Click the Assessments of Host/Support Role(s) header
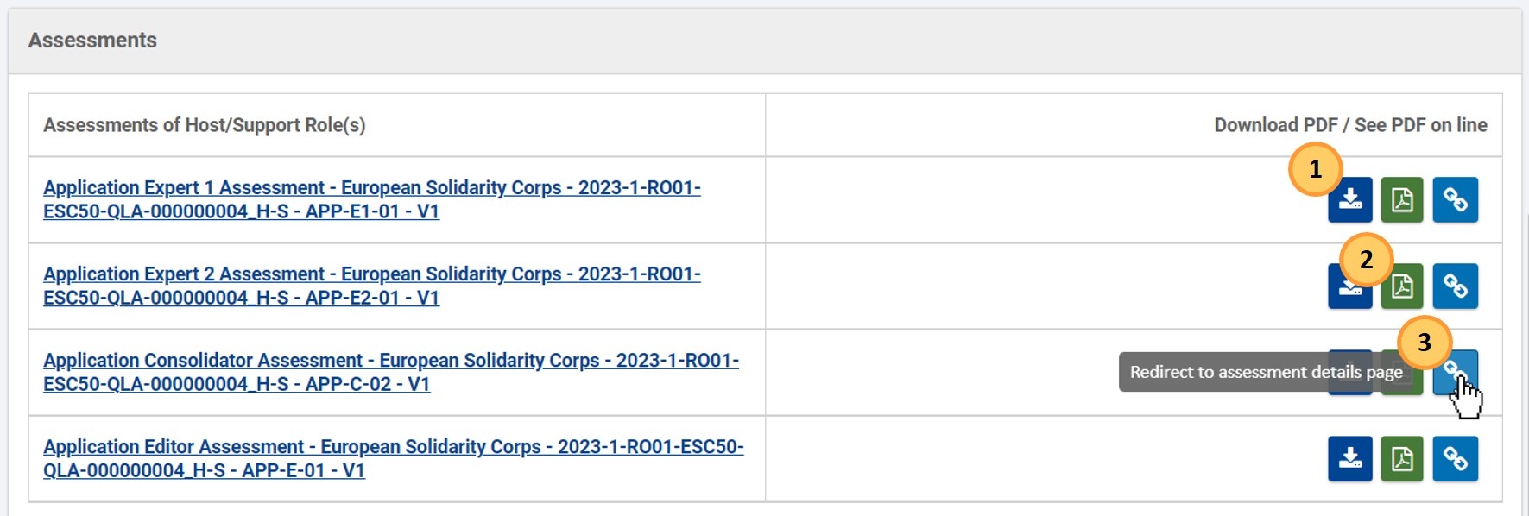 pyautogui.click(x=205, y=125)
